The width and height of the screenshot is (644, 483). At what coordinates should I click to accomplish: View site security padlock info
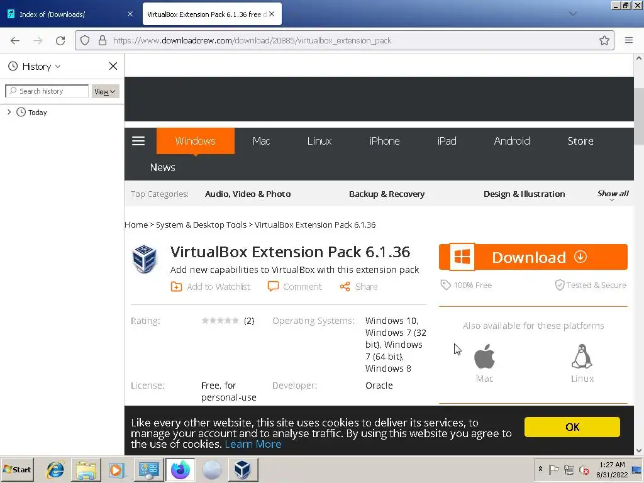103,40
